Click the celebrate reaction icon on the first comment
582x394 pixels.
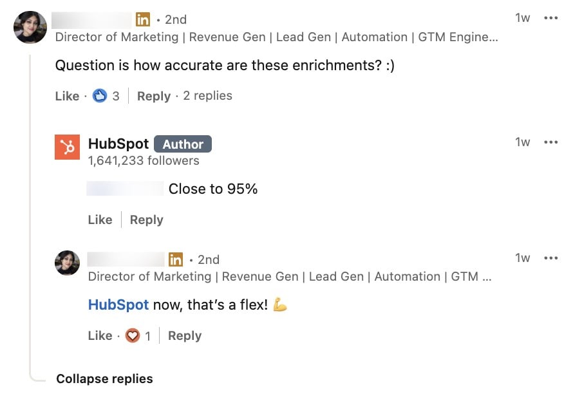(x=100, y=95)
